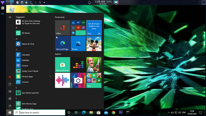
Task: Open File Explorer from the taskbar
Action: [x=91, y=112]
